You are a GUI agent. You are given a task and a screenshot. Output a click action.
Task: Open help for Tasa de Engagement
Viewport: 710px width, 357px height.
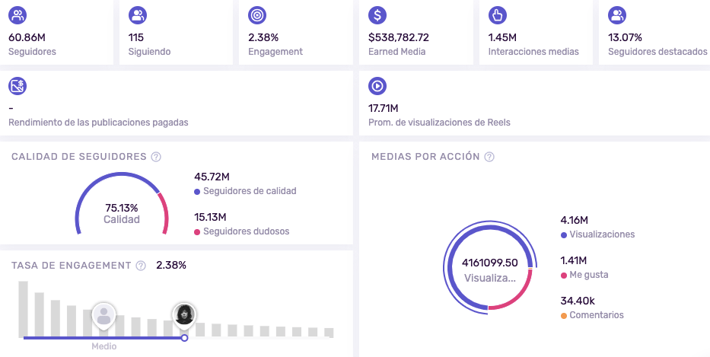pyautogui.click(x=141, y=266)
